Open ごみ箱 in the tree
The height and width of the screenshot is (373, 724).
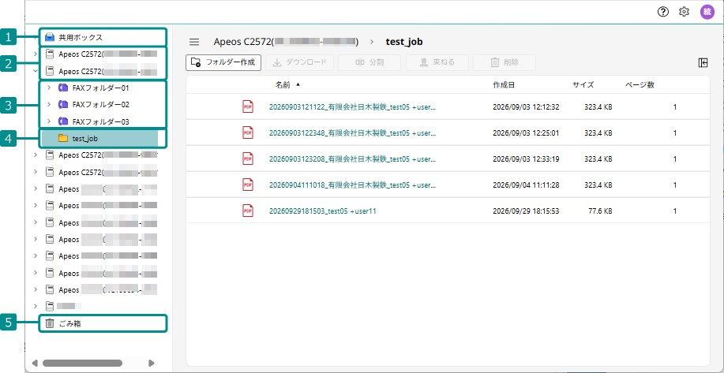(69, 323)
